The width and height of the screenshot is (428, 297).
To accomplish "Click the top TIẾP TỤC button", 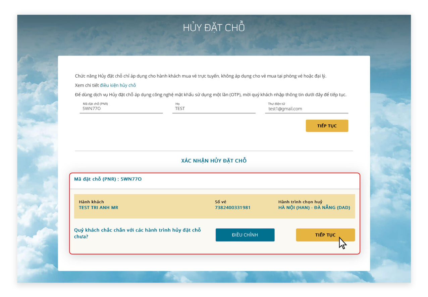I will (327, 125).
